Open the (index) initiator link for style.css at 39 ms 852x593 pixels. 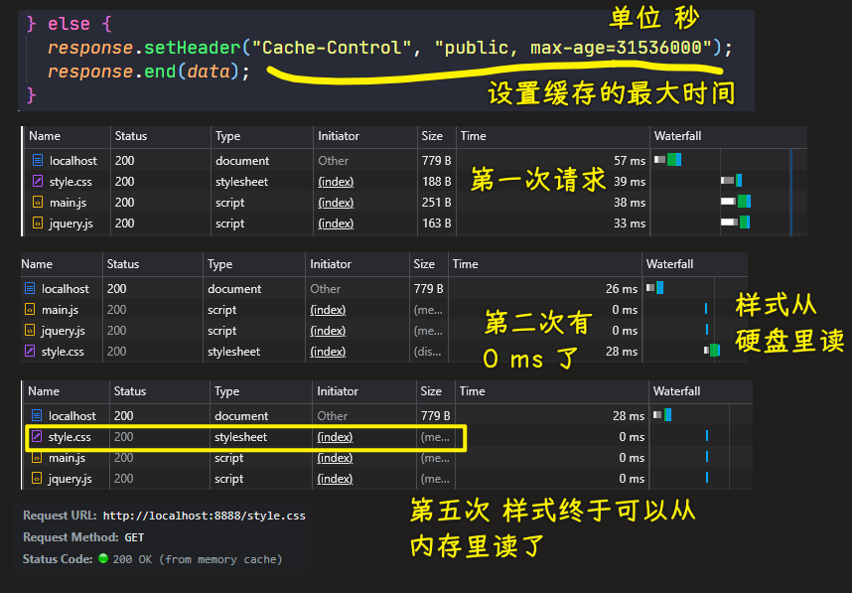tap(336, 182)
